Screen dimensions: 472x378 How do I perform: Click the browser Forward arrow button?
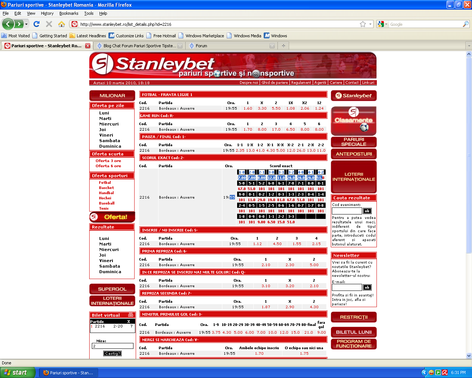pos(18,24)
